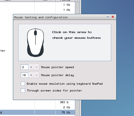Click the mouse button test area
The image size is (134, 116).
[65, 42]
